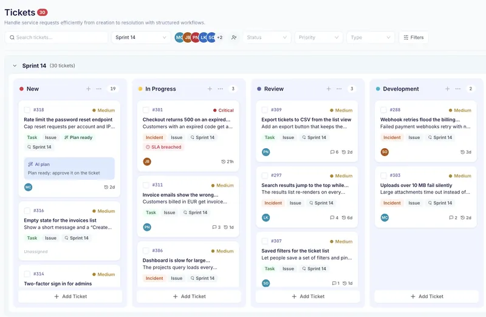Select checkbox for ticket #288
The height and width of the screenshot is (317, 486).
coord(383,110)
